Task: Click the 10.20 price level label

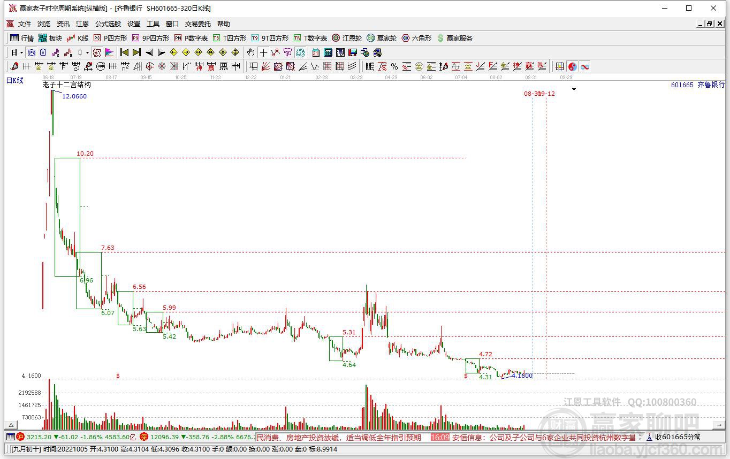Action: (x=85, y=154)
